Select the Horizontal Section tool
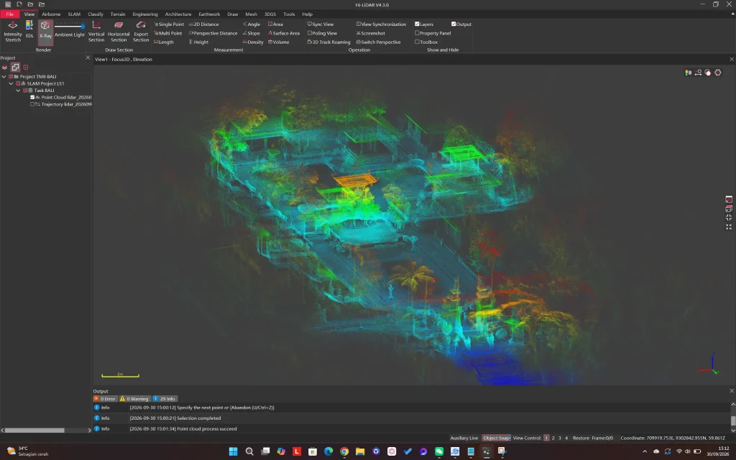Image resolution: width=736 pixels, height=460 pixels. click(119, 31)
